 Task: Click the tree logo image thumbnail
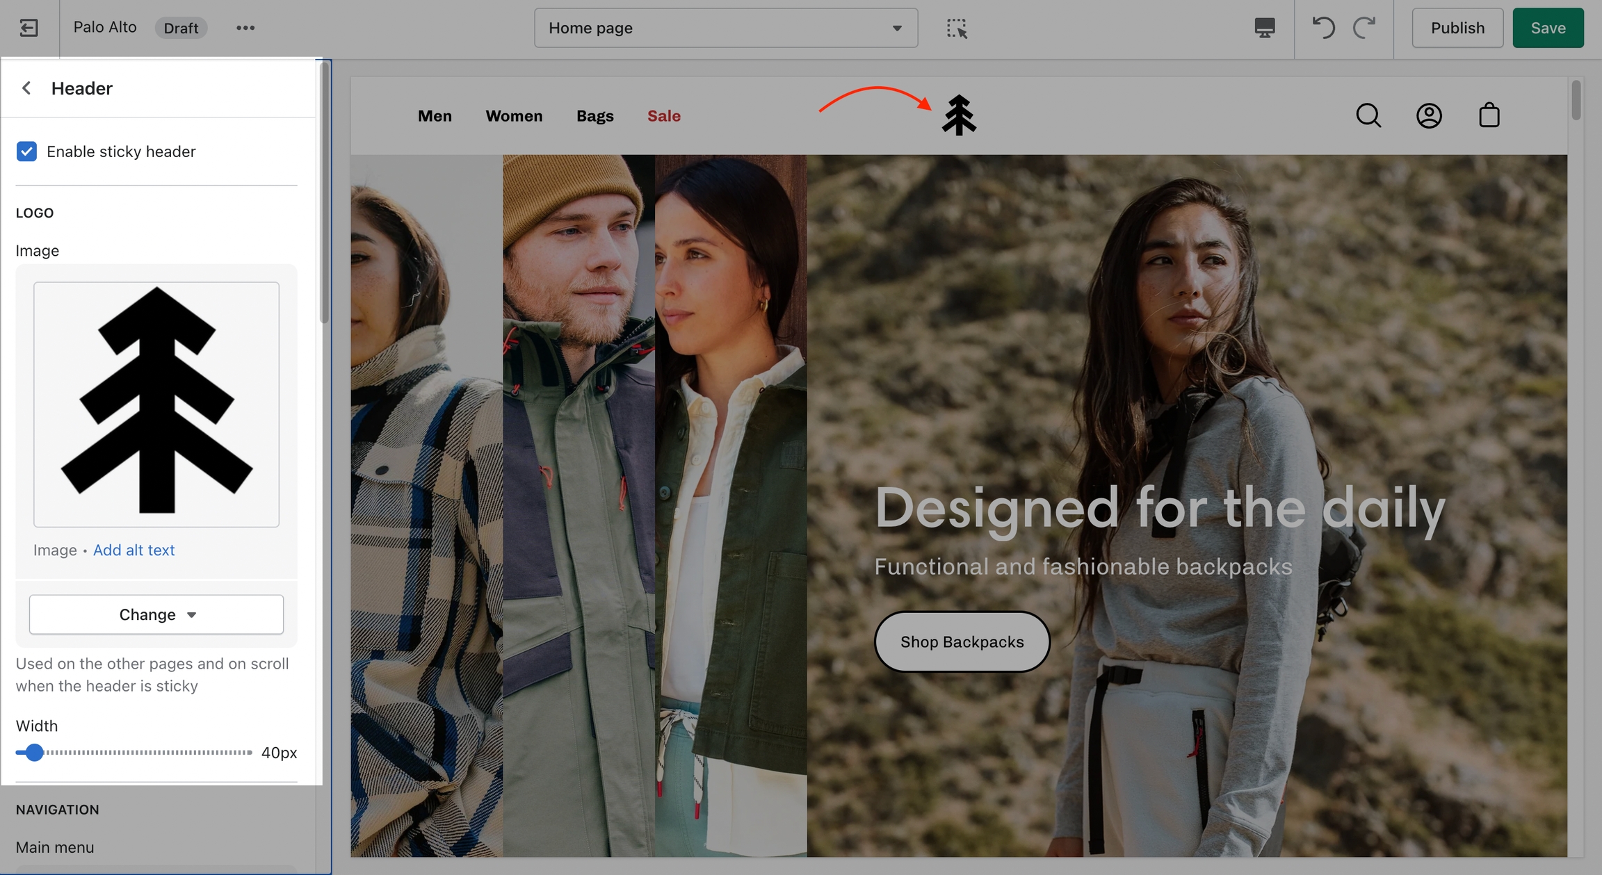[156, 404]
